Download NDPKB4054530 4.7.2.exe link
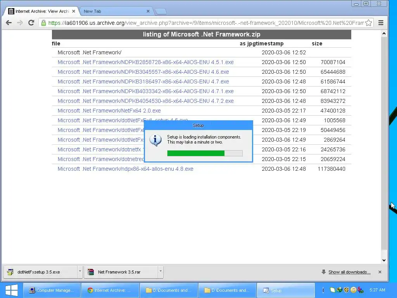Image resolution: width=397 pixels, height=298 pixels. [146, 101]
